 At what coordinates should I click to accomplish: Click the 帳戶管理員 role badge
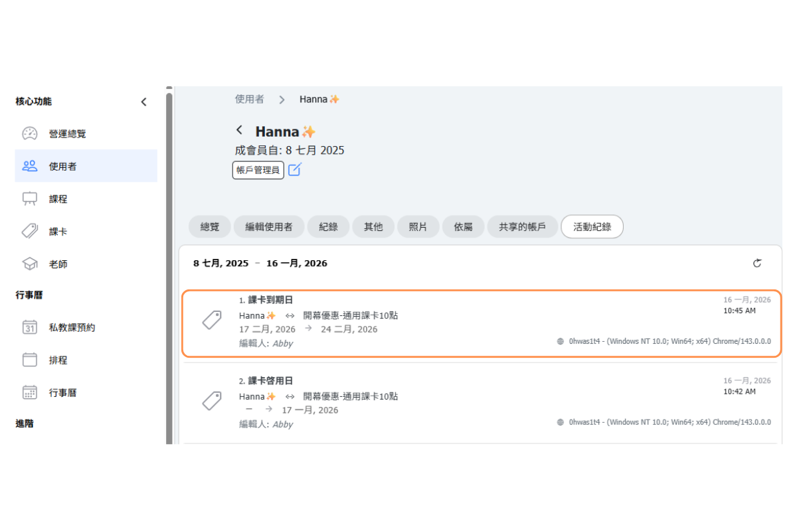[258, 170]
